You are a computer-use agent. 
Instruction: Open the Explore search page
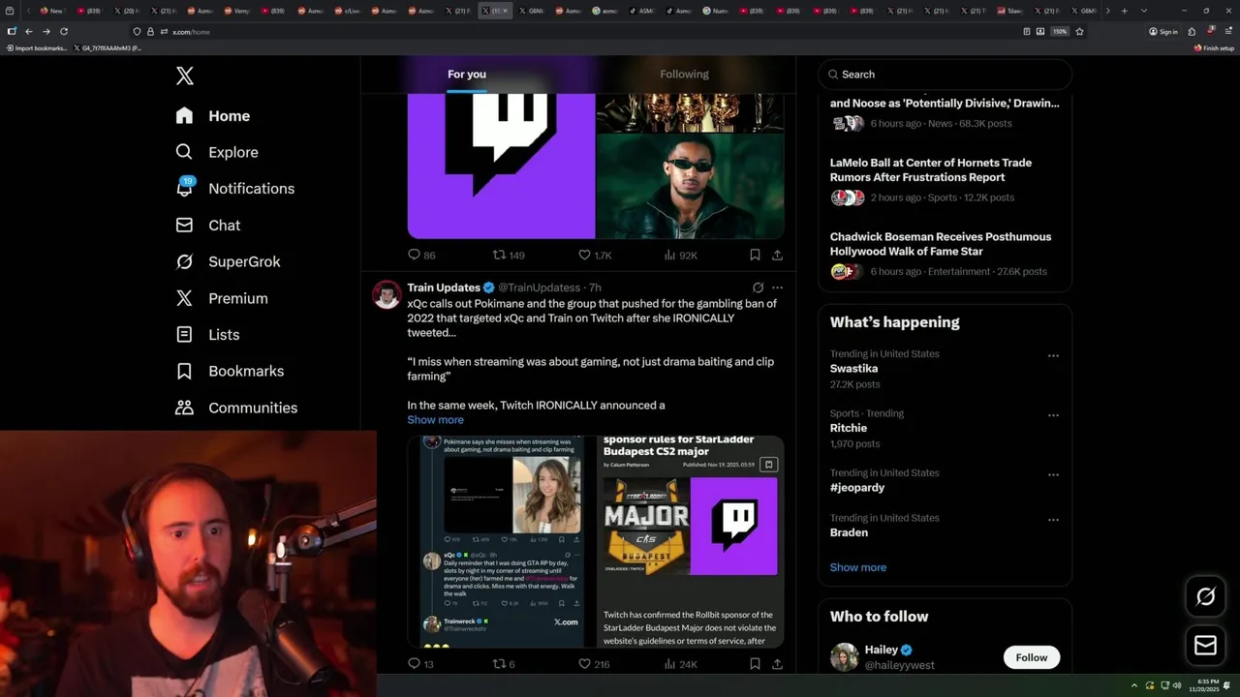[217, 152]
